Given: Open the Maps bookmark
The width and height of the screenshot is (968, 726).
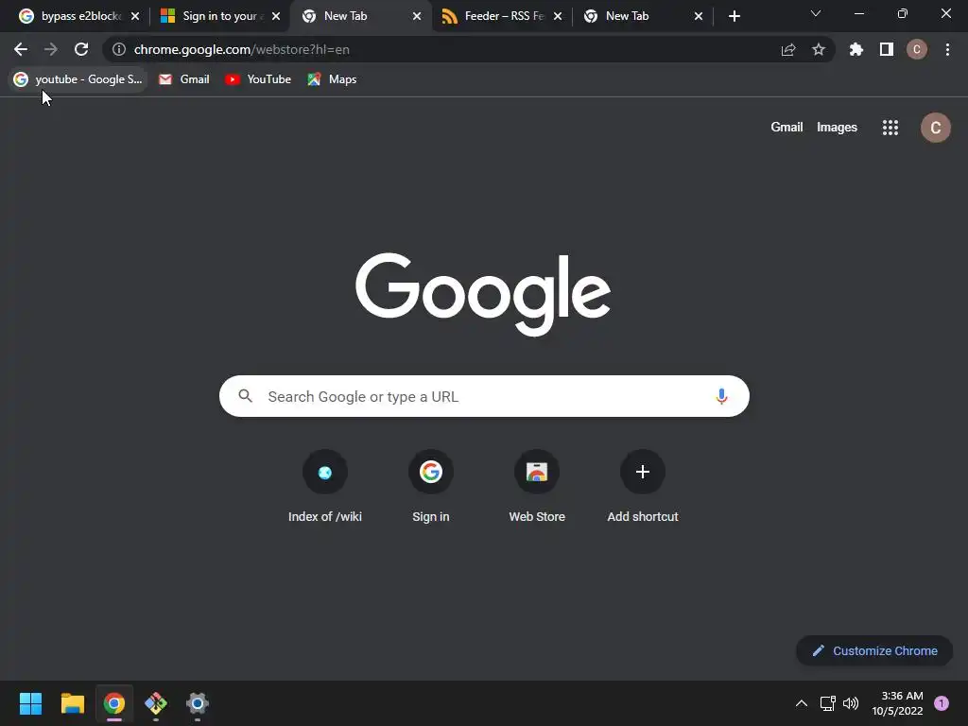Looking at the screenshot, I should tap(332, 79).
